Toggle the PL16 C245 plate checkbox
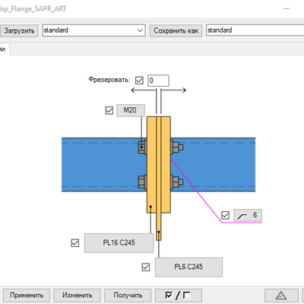Image resolution: width=304 pixels, height=304 pixels. click(75, 243)
